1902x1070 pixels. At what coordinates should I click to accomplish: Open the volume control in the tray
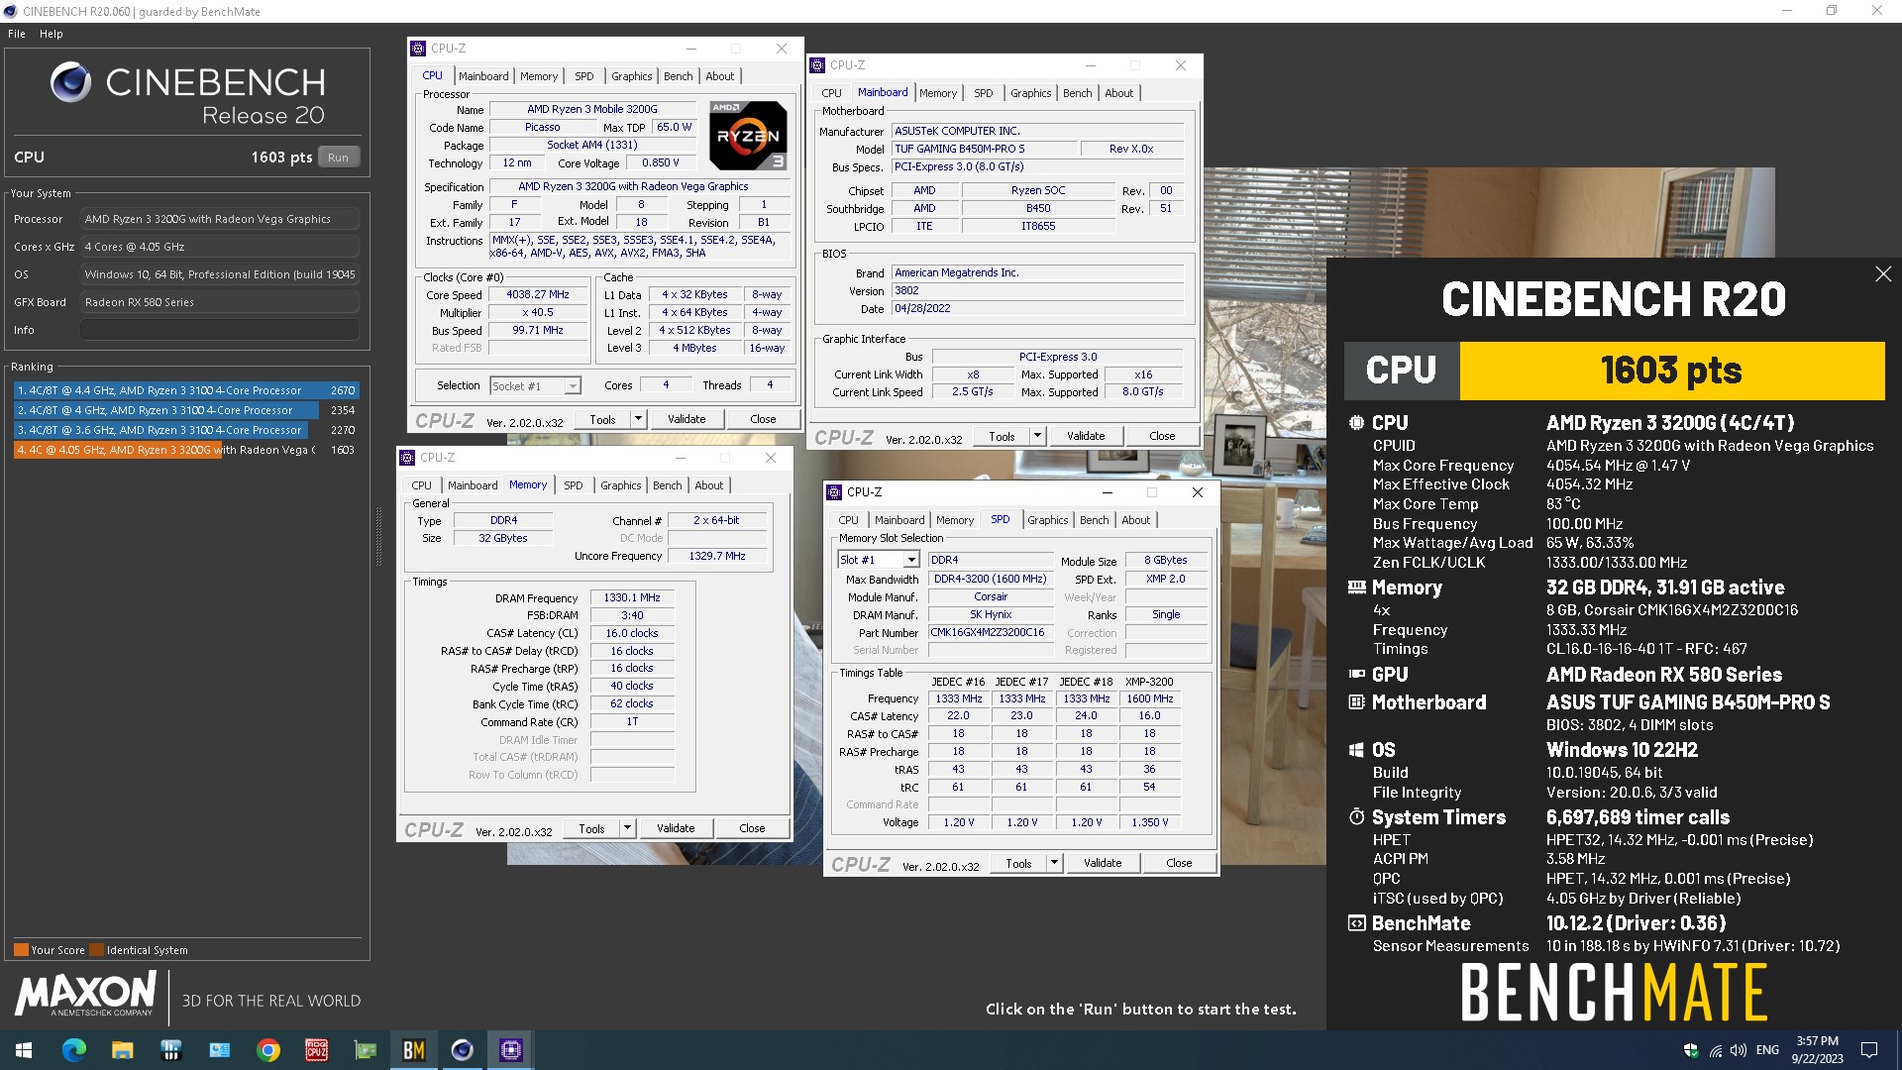[x=1739, y=1050]
